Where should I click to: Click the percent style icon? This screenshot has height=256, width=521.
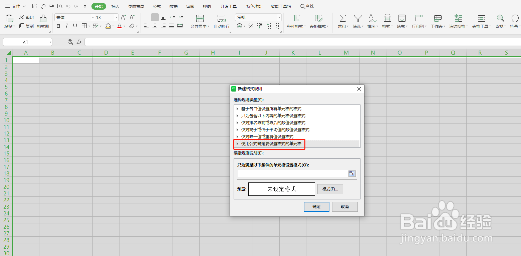(x=251, y=26)
